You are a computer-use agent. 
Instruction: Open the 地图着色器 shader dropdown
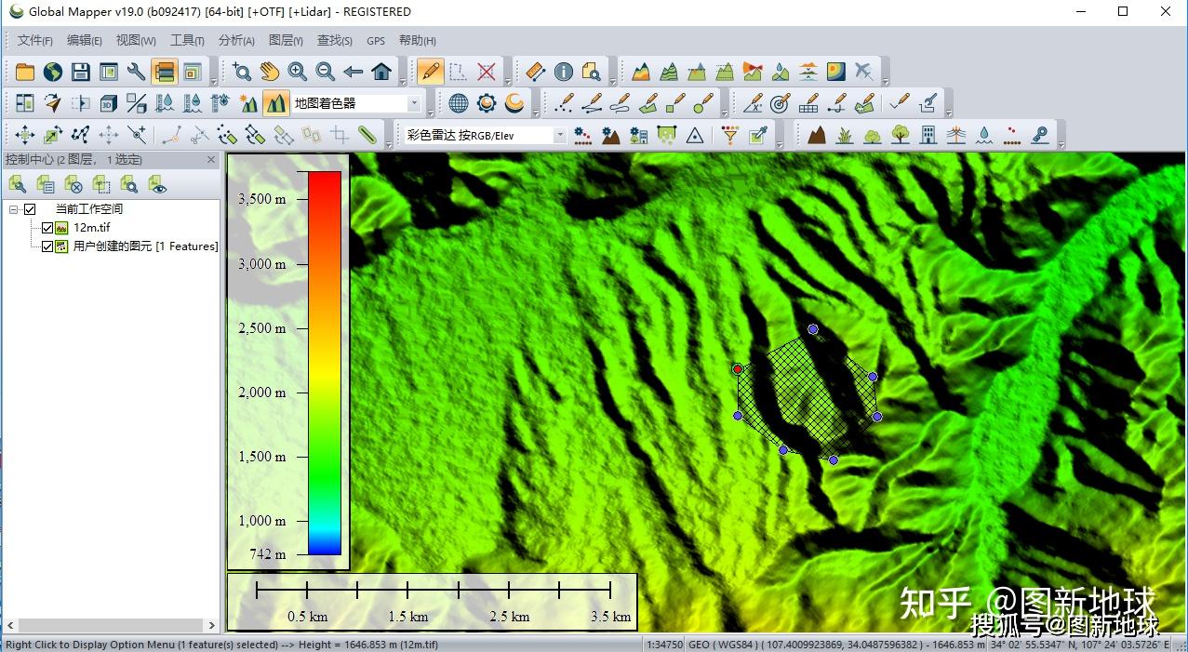point(414,103)
